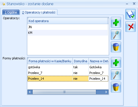
Task: Select the highlighted Przelew_14 payment form cell
Action: (x=50, y=79)
